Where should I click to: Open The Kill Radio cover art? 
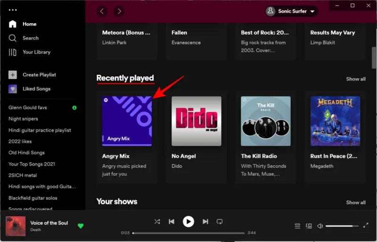tap(266, 121)
